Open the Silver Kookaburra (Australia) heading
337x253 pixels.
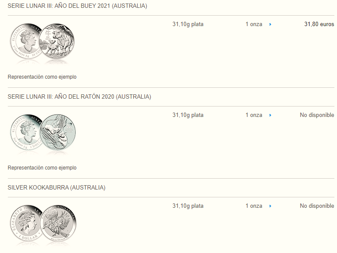pyautogui.click(x=57, y=187)
